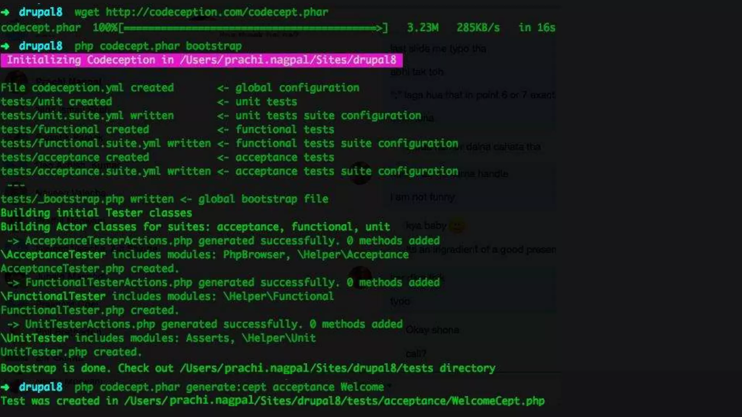Click the prompt arrow before the wget command
Image resolution: width=742 pixels, height=417 pixels.
5,12
